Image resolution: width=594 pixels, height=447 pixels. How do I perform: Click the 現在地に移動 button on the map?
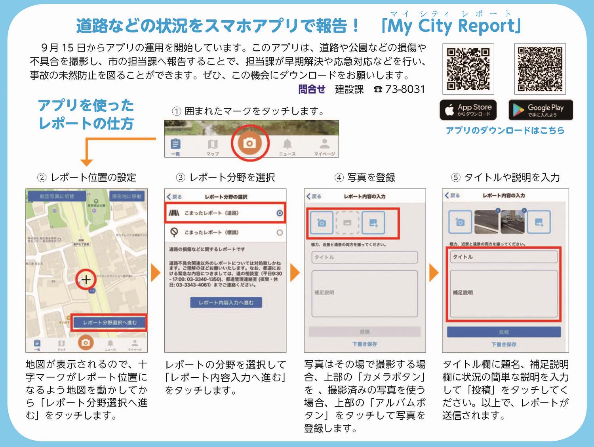127,196
